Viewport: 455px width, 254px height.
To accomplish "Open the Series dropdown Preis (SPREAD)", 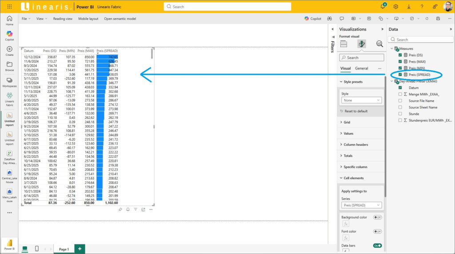I will click(x=361, y=205).
